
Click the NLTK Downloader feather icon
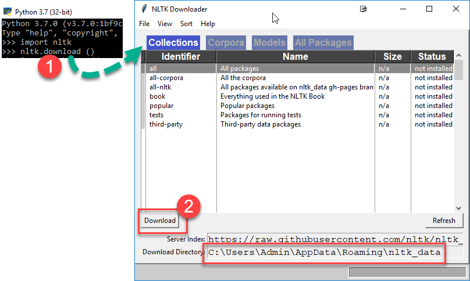click(144, 9)
